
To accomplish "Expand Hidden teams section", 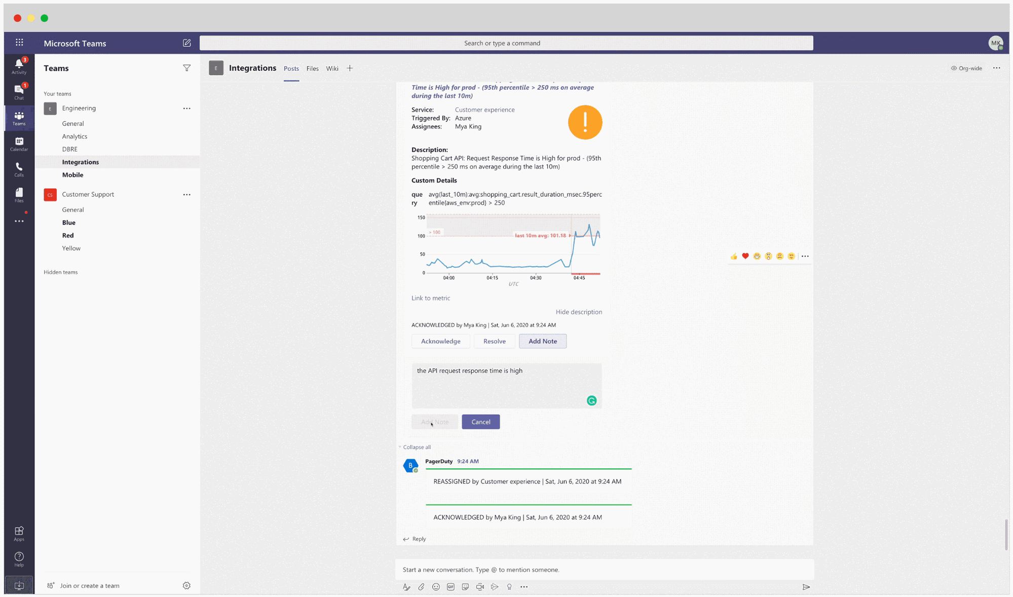I will (61, 272).
